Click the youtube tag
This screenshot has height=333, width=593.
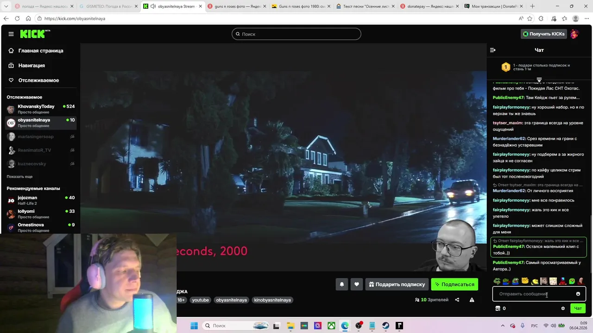tap(200, 300)
